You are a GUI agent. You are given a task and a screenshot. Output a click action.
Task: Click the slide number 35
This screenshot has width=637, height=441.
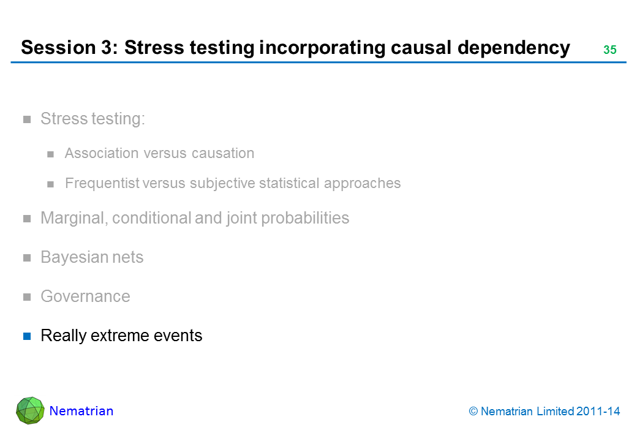point(609,50)
